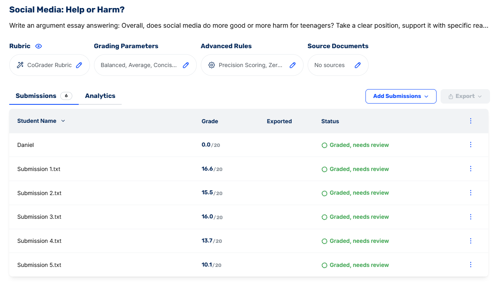Open table header three-dot options menu
Image resolution: width=498 pixels, height=287 pixels.
(x=471, y=121)
